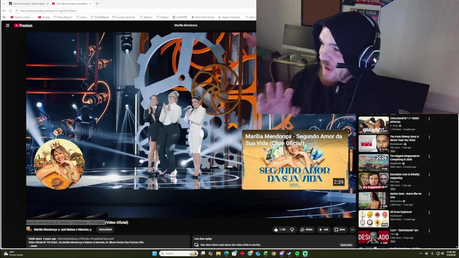
Task: Click the dislike thumbs-down icon
Action: [x=292, y=230]
